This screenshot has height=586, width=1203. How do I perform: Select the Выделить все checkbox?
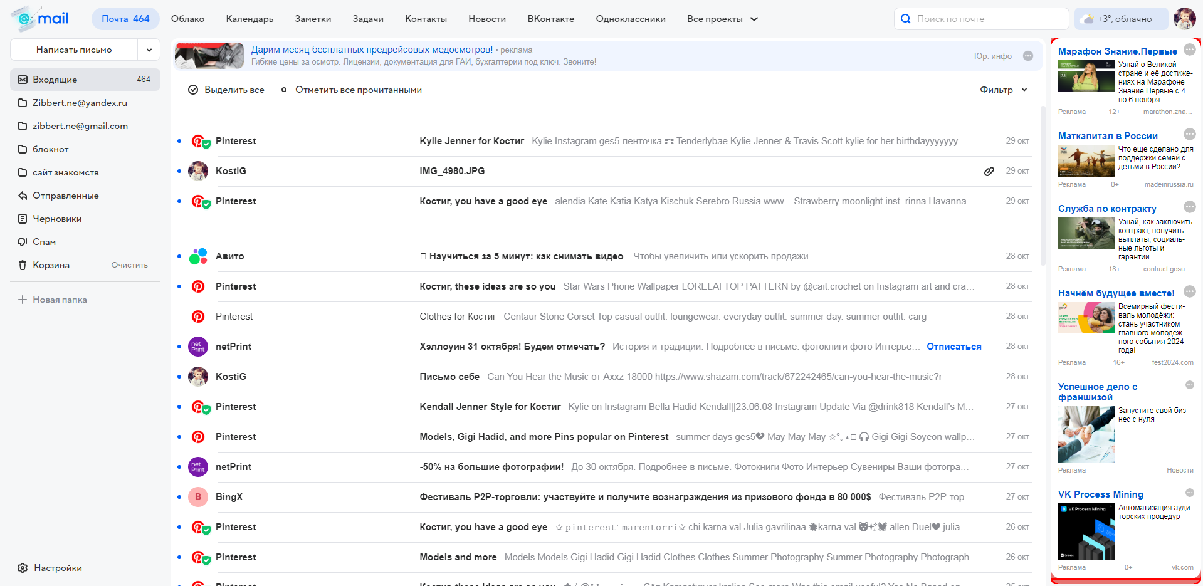(x=193, y=90)
